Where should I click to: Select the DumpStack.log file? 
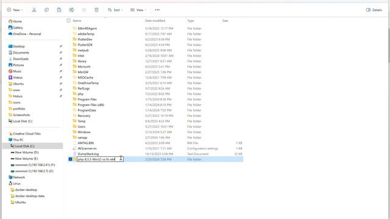(88, 154)
